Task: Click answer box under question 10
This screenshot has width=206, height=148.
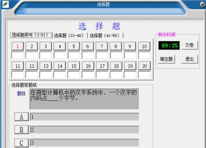Action: (144, 55)
